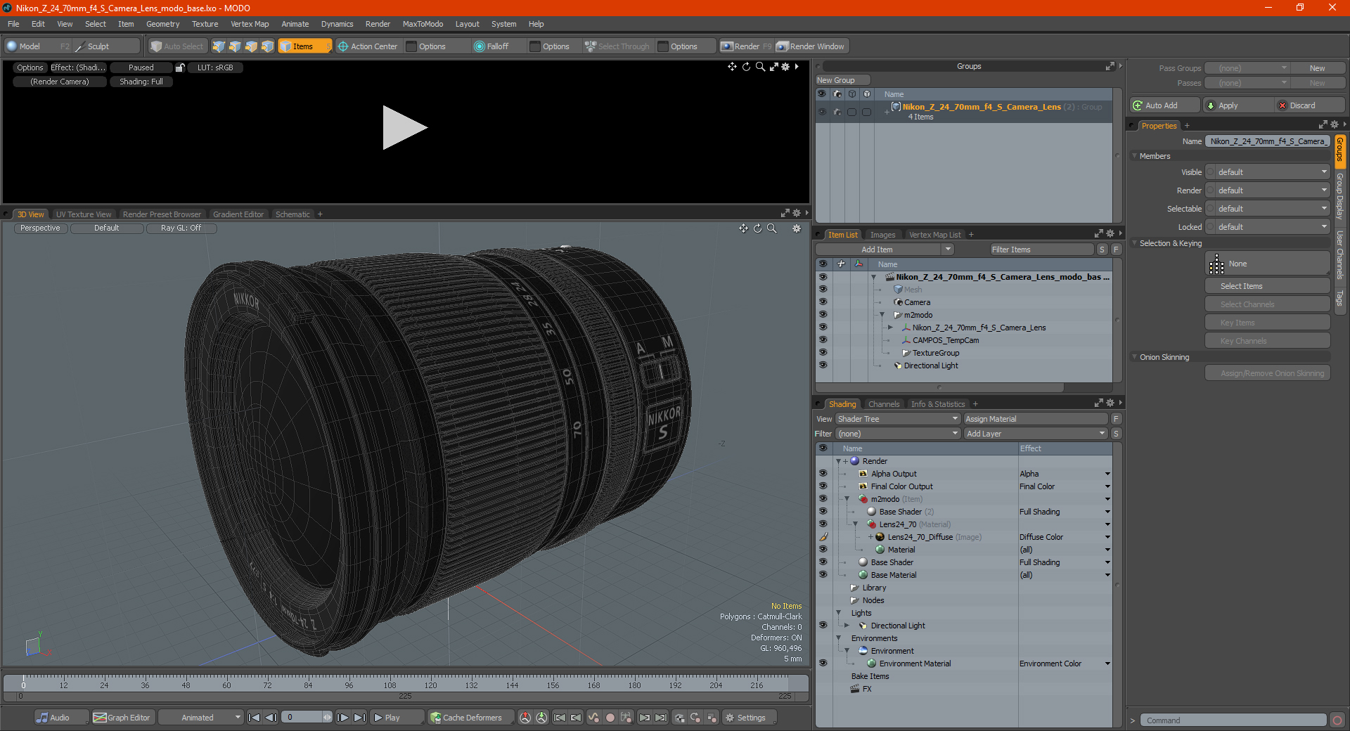Switch to Images tab
1350x731 pixels.
click(x=882, y=235)
